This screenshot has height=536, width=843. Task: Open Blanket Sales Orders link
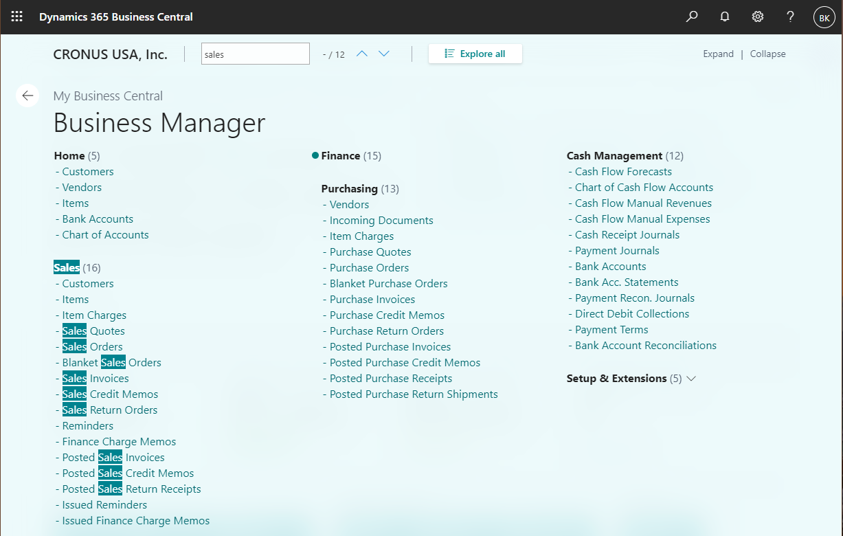click(x=112, y=363)
